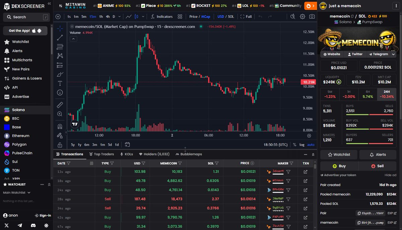Open external txn link for 3doarM row
The width and height of the screenshot is (402, 230).
tap(306, 172)
